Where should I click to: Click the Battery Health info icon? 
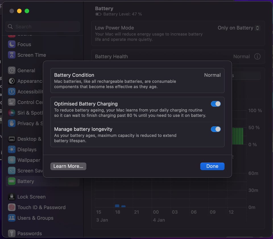click(257, 57)
